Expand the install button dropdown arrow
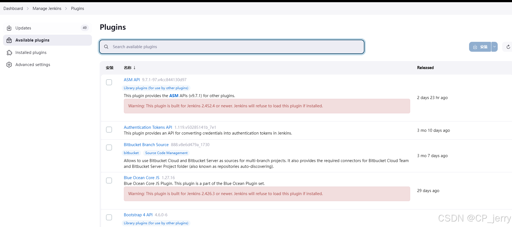 [x=494, y=47]
